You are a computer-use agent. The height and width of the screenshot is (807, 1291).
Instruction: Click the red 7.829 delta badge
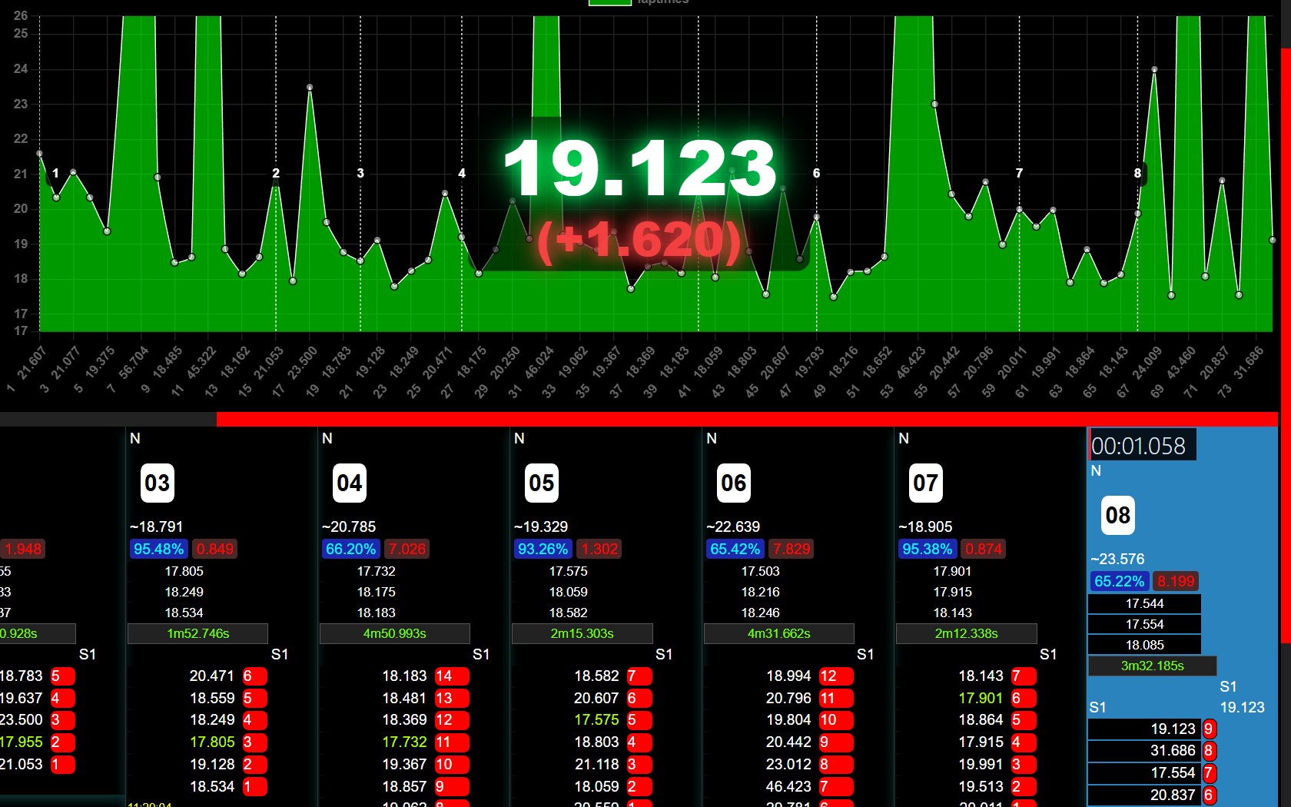pyautogui.click(x=791, y=550)
